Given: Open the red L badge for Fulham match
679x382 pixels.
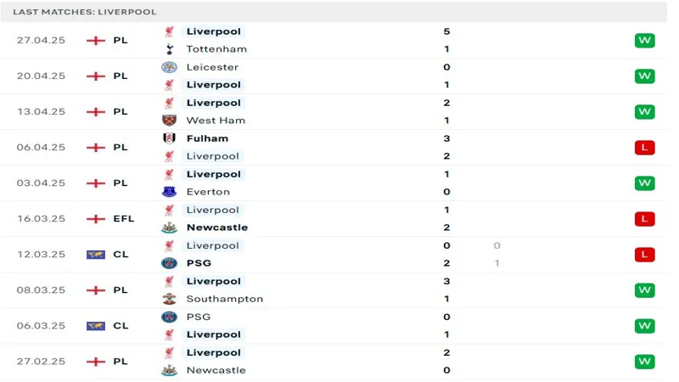Looking at the screenshot, I should coord(644,147).
